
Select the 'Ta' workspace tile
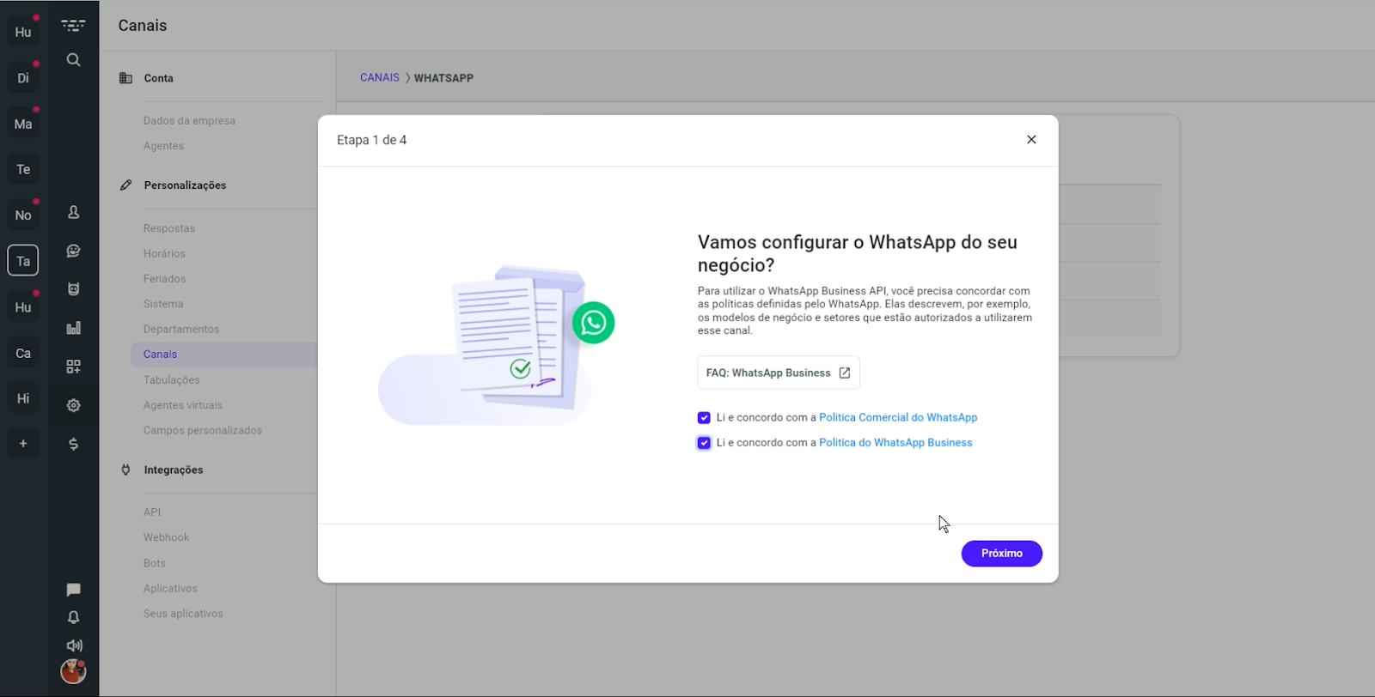pyautogui.click(x=23, y=261)
